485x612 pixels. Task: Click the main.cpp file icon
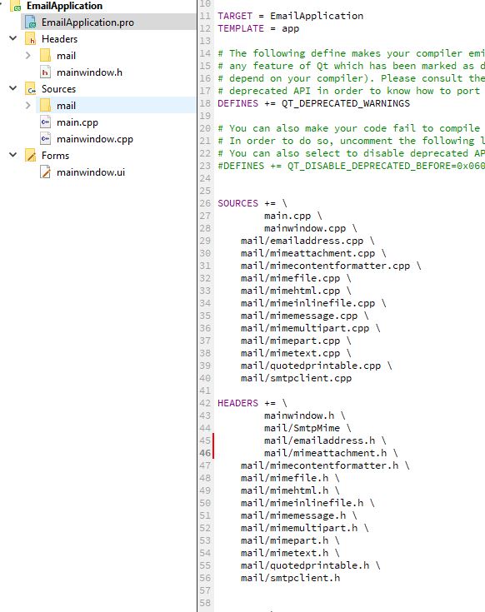[x=45, y=122]
